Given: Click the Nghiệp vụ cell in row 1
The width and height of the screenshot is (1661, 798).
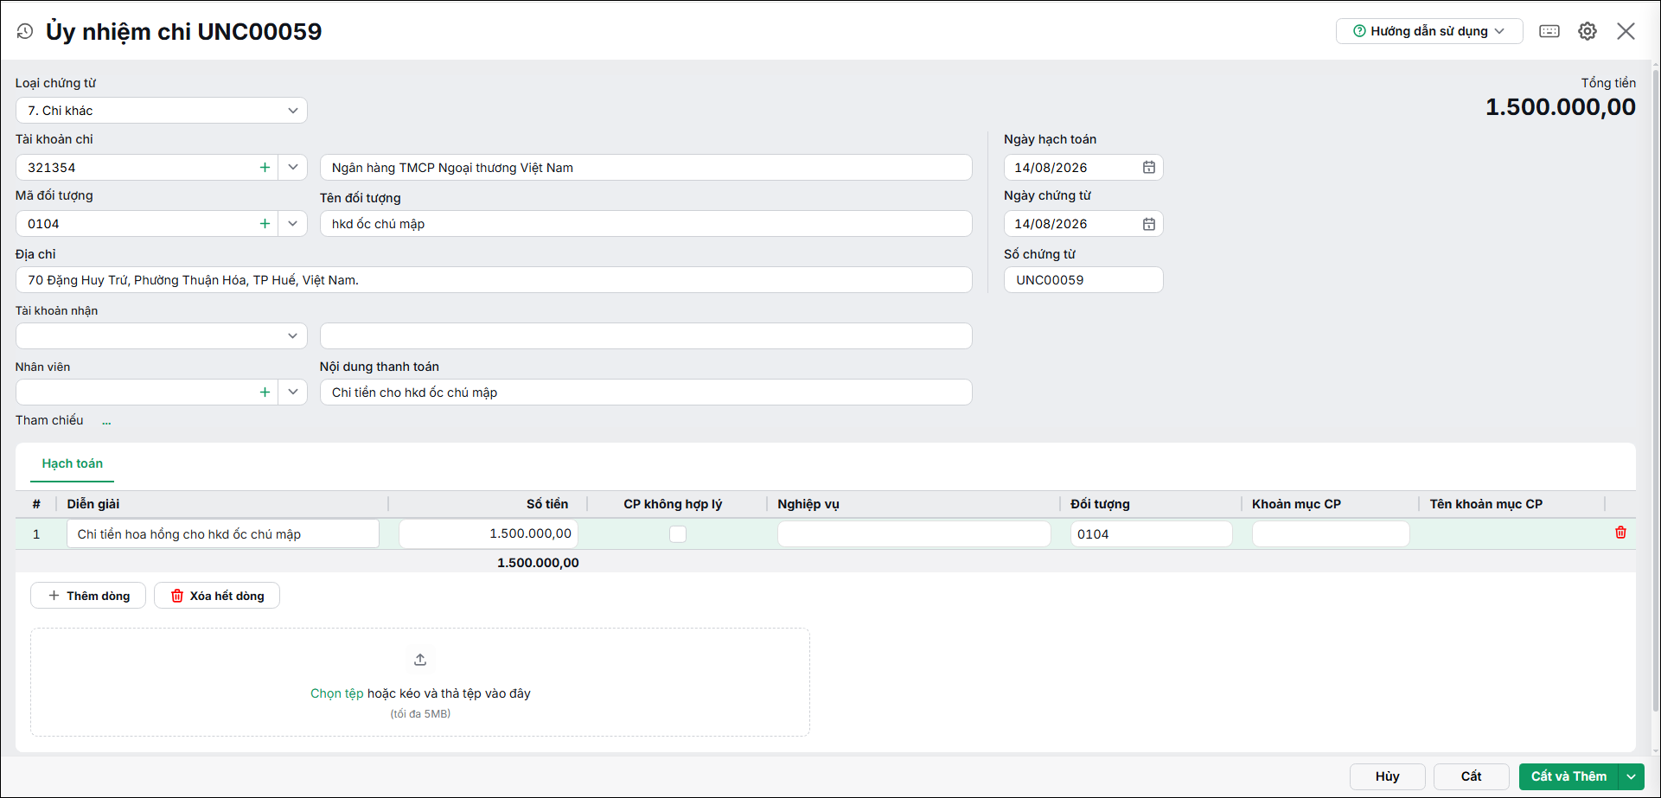Looking at the screenshot, I should click(x=914, y=534).
